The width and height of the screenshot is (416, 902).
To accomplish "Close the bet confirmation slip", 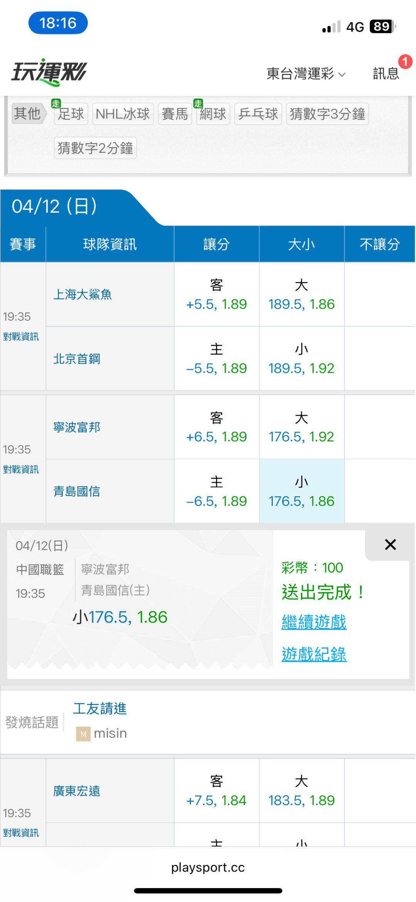I will 390,545.
